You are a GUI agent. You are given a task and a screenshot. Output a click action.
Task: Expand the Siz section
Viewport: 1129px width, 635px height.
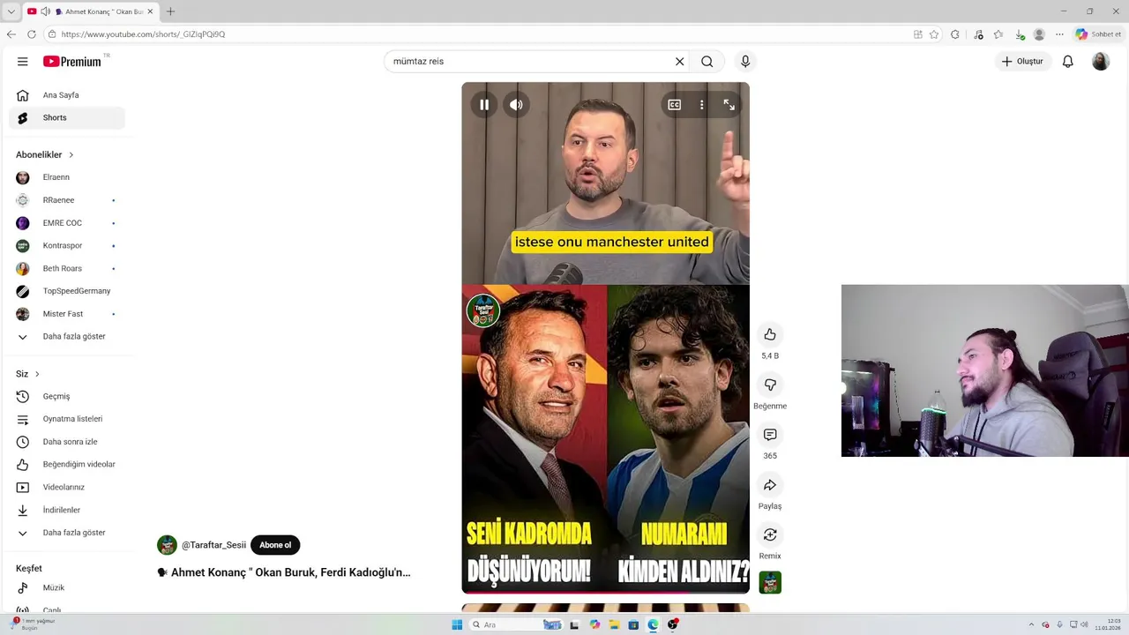[x=27, y=374]
